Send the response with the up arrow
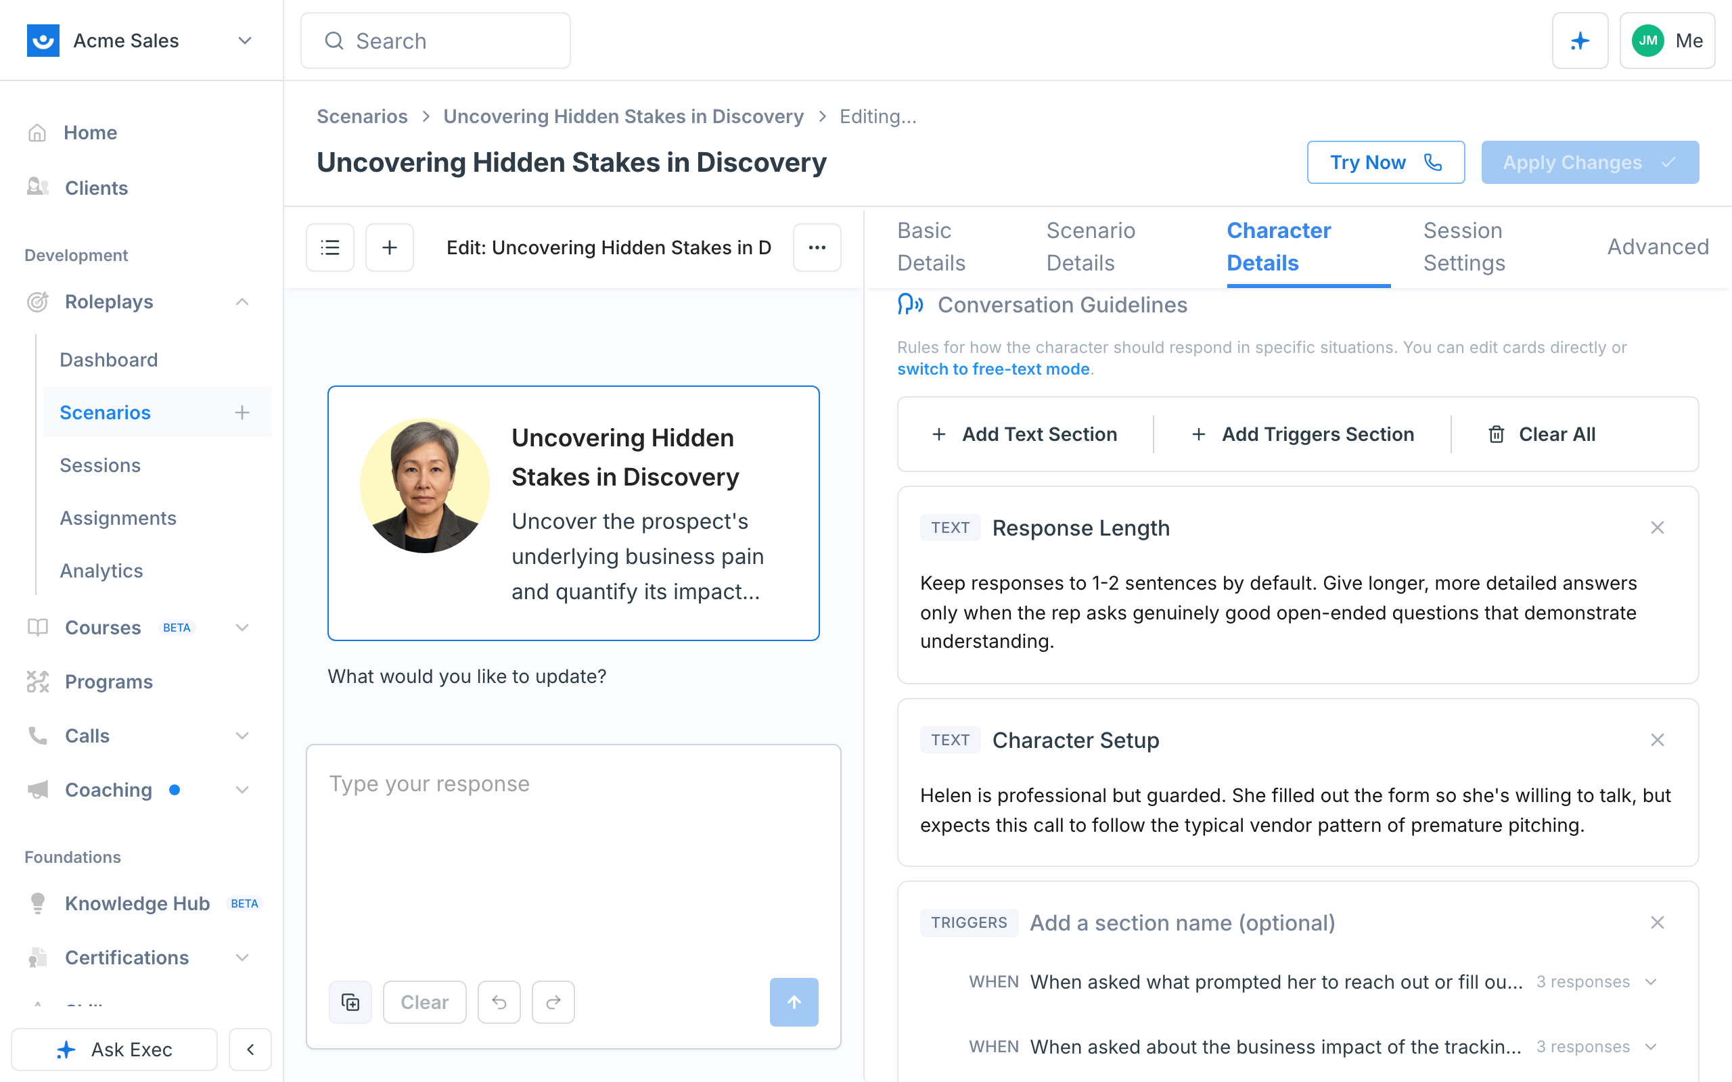Viewport: 1732px width, 1082px height. coord(794,1002)
